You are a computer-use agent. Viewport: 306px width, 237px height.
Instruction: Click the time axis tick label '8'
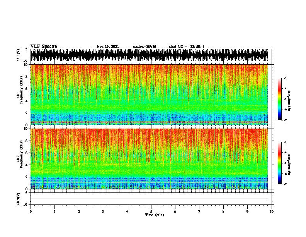223,211
